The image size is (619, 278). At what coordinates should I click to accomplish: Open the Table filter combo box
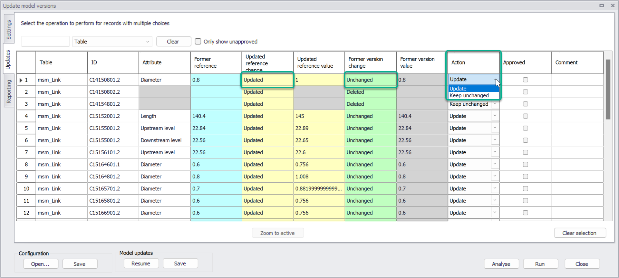[112, 42]
